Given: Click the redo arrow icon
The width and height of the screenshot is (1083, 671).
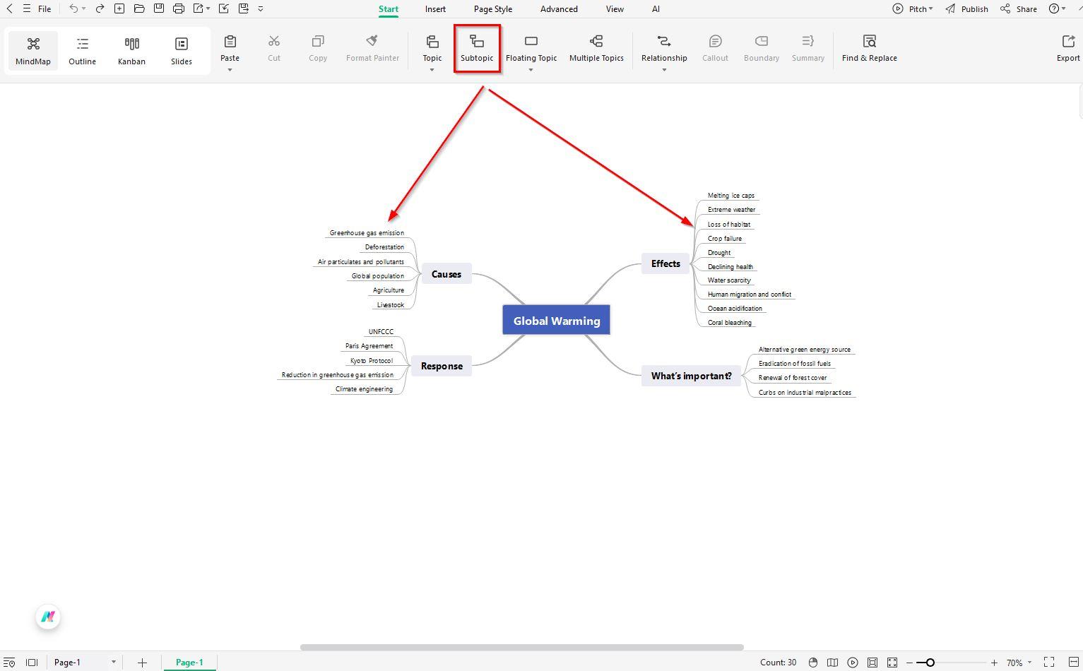Looking at the screenshot, I should [100, 8].
